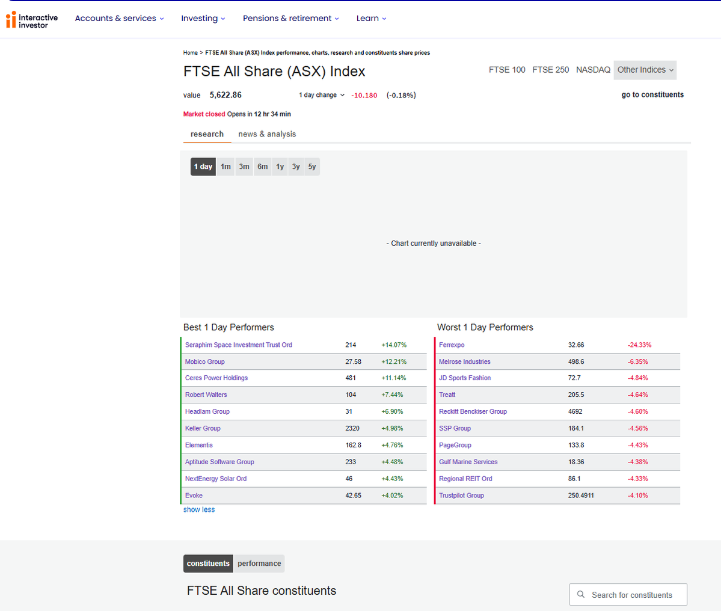Viewport: 721px width, 611px height.
Task: Go to the FTSE 100 index
Action: (507, 70)
